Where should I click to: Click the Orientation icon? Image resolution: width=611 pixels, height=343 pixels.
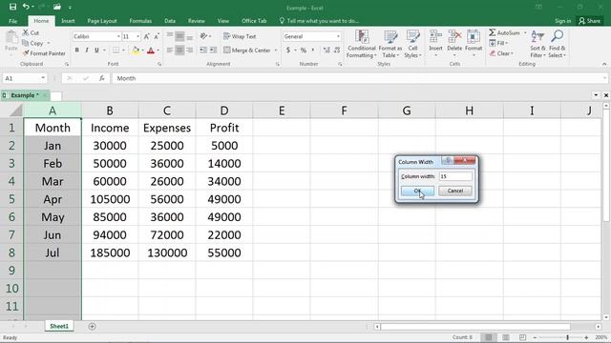point(203,36)
